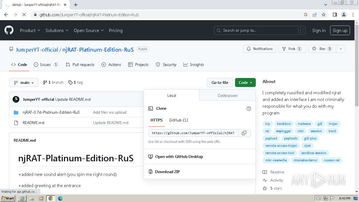Viewport: 359px width, 202px height.
Task: Click the Google icon in the address bar
Action: pyautogui.click(x=306, y=15)
